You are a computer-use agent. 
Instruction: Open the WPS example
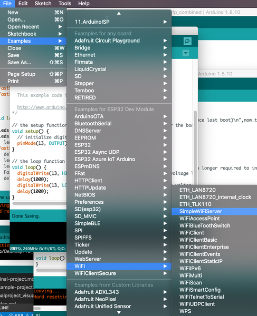point(214,311)
